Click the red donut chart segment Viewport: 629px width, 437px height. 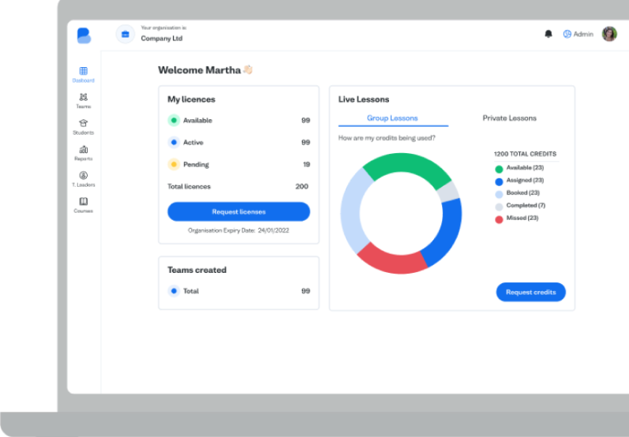[391, 259]
